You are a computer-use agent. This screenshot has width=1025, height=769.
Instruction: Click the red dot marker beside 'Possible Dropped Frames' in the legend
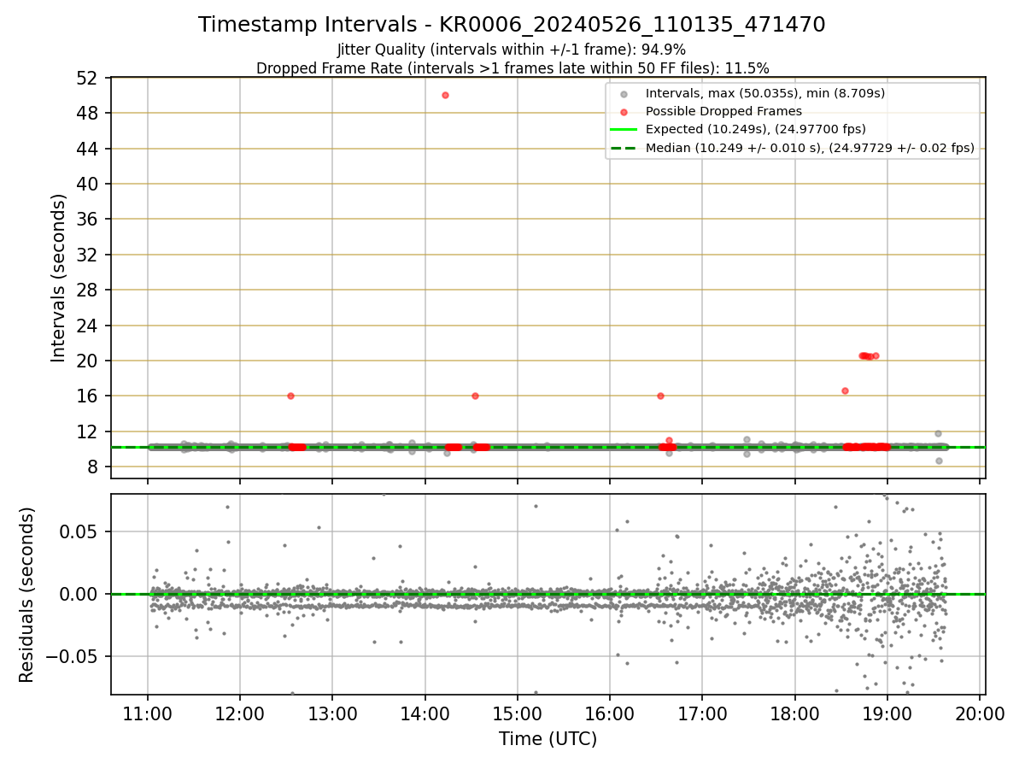tap(624, 112)
